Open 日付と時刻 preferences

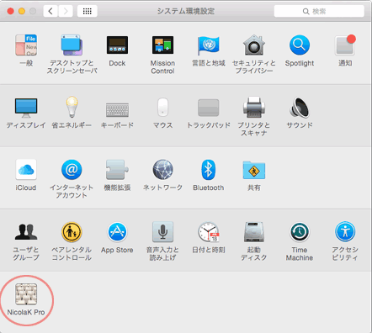click(208, 232)
